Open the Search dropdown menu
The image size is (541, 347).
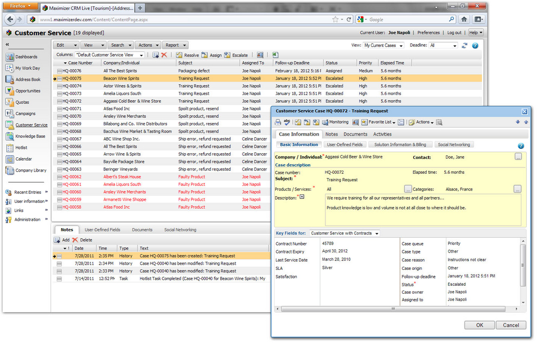pyautogui.click(x=121, y=45)
